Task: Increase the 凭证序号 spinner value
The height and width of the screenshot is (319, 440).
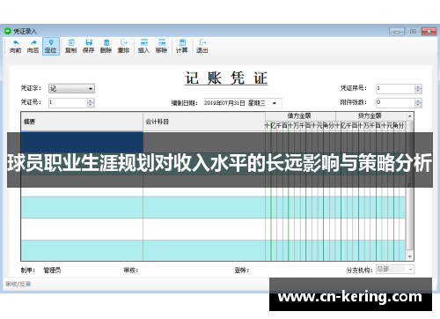Action: point(418,86)
